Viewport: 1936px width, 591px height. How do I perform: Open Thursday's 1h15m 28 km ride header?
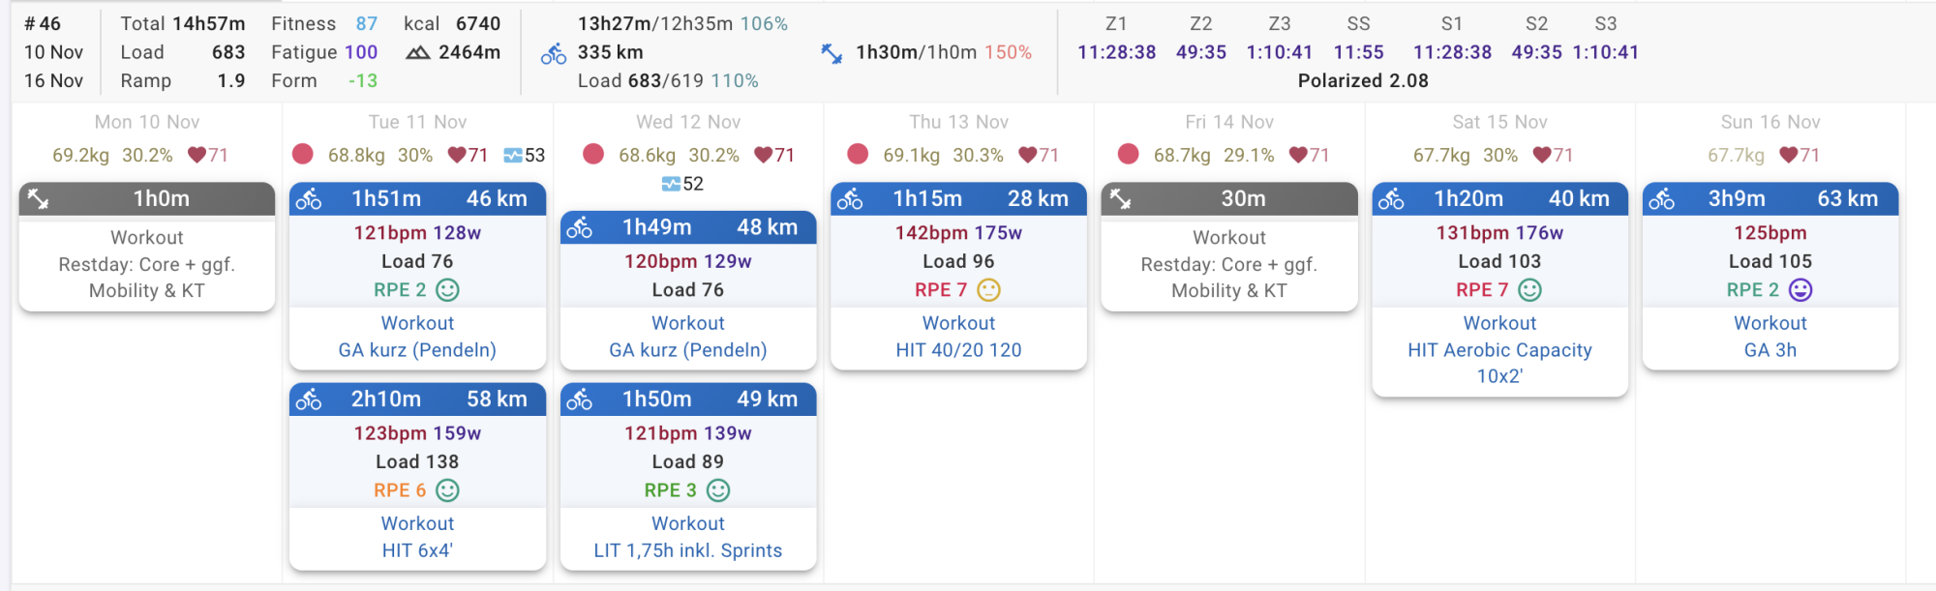point(958,199)
